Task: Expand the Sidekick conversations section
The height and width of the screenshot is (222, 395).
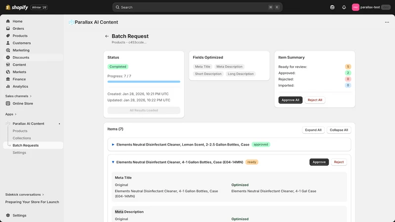Action: click(x=24, y=194)
